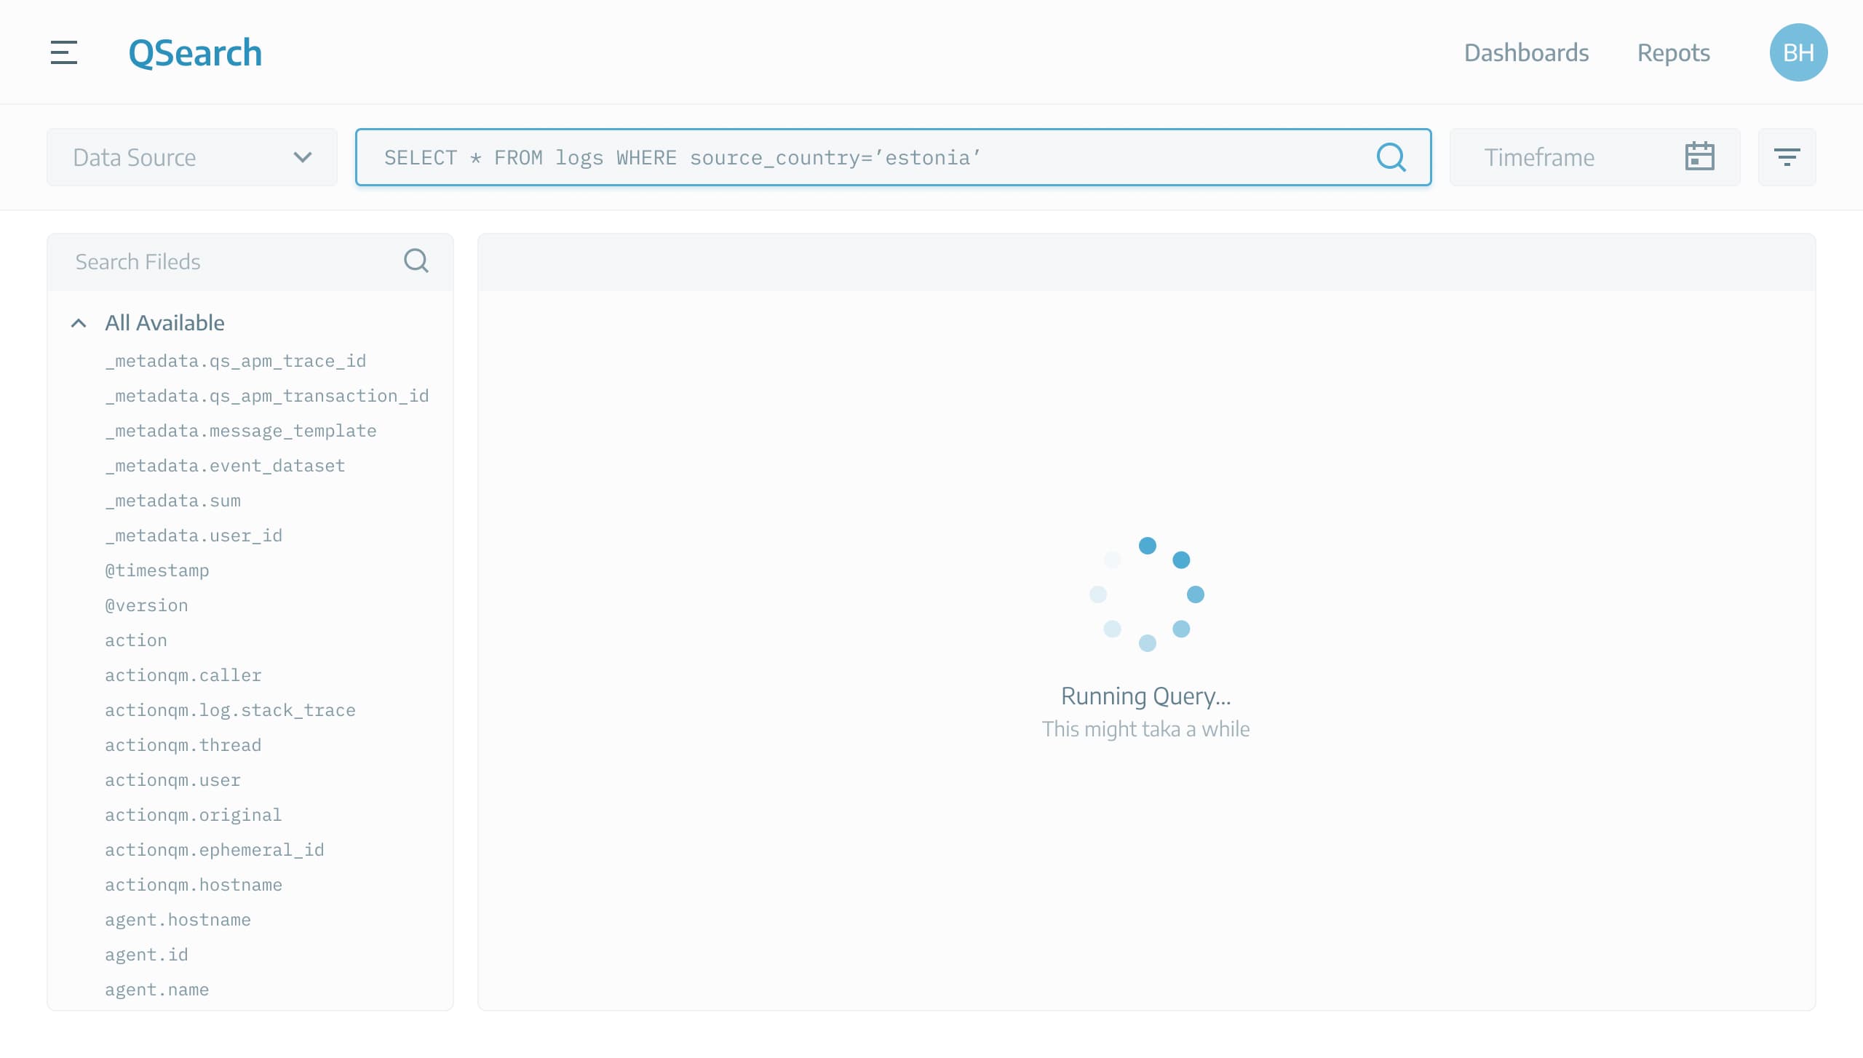Select agent.id field
The height and width of the screenshot is (1058, 1863).
[x=146, y=955]
